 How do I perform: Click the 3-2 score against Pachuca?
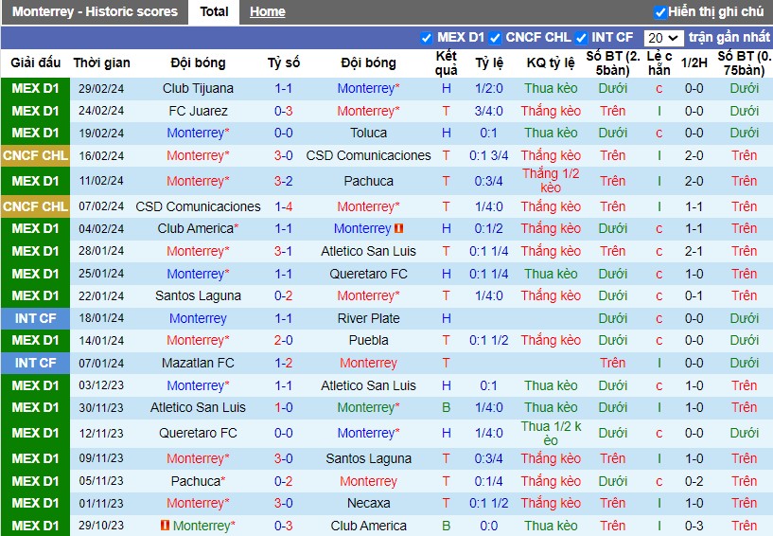tap(284, 181)
